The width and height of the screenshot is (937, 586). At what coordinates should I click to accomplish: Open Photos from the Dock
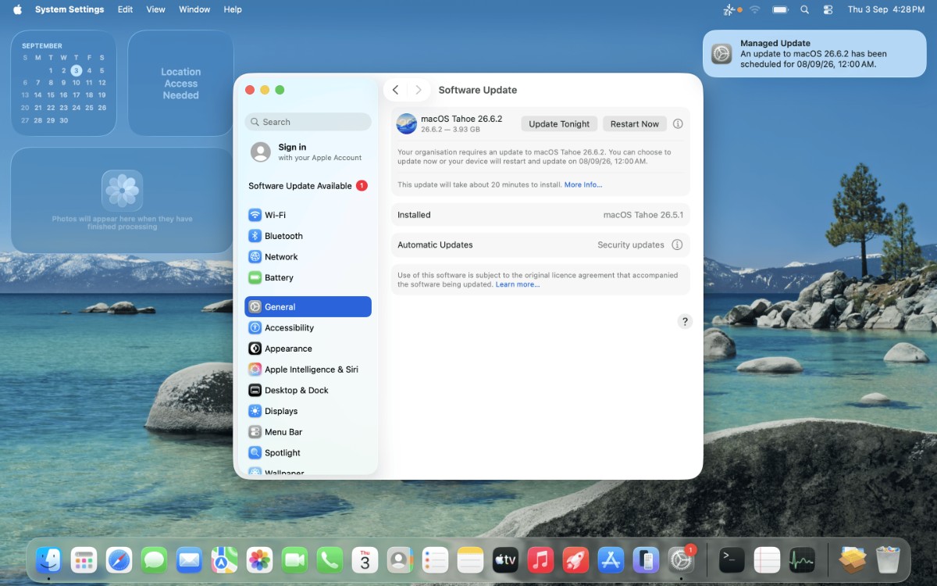(x=259, y=560)
